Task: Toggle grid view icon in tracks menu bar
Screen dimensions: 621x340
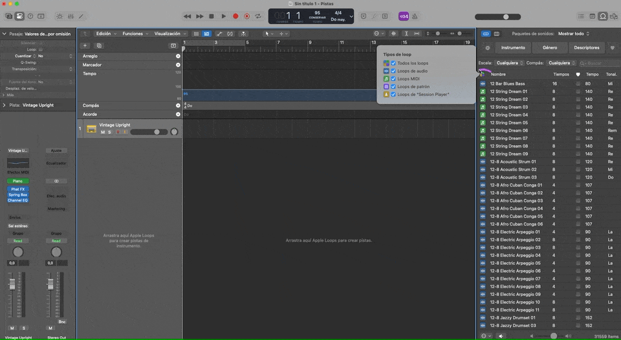Action: 196,34
